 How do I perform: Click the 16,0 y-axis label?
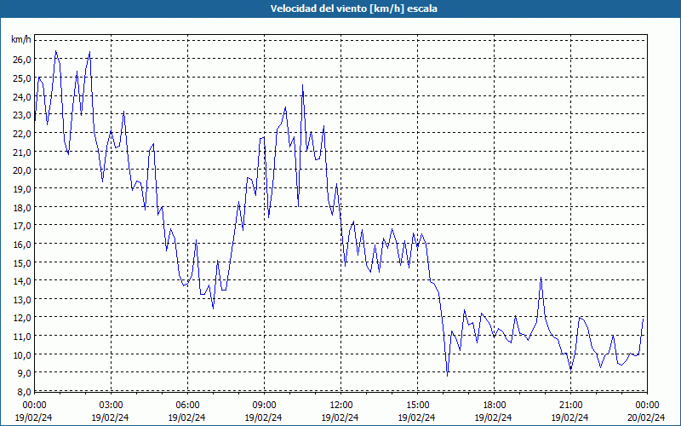pos(22,245)
